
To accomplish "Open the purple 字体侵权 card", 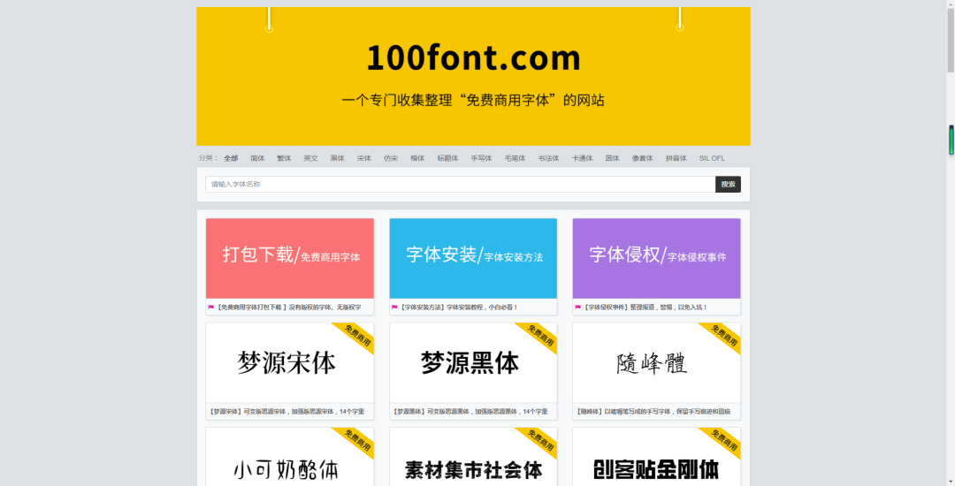I will [x=656, y=259].
